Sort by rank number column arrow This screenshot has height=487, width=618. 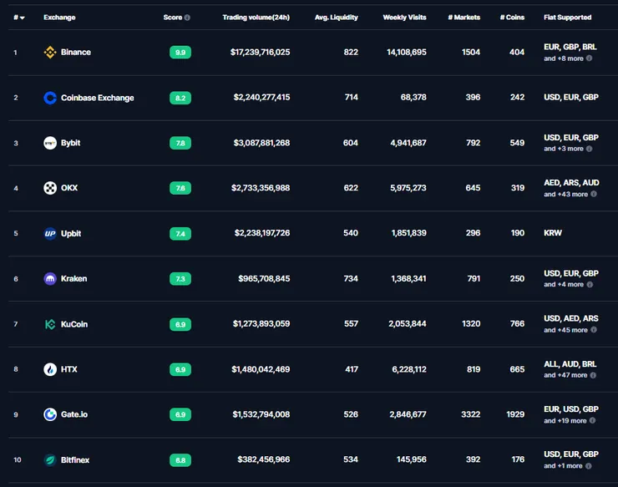click(23, 18)
